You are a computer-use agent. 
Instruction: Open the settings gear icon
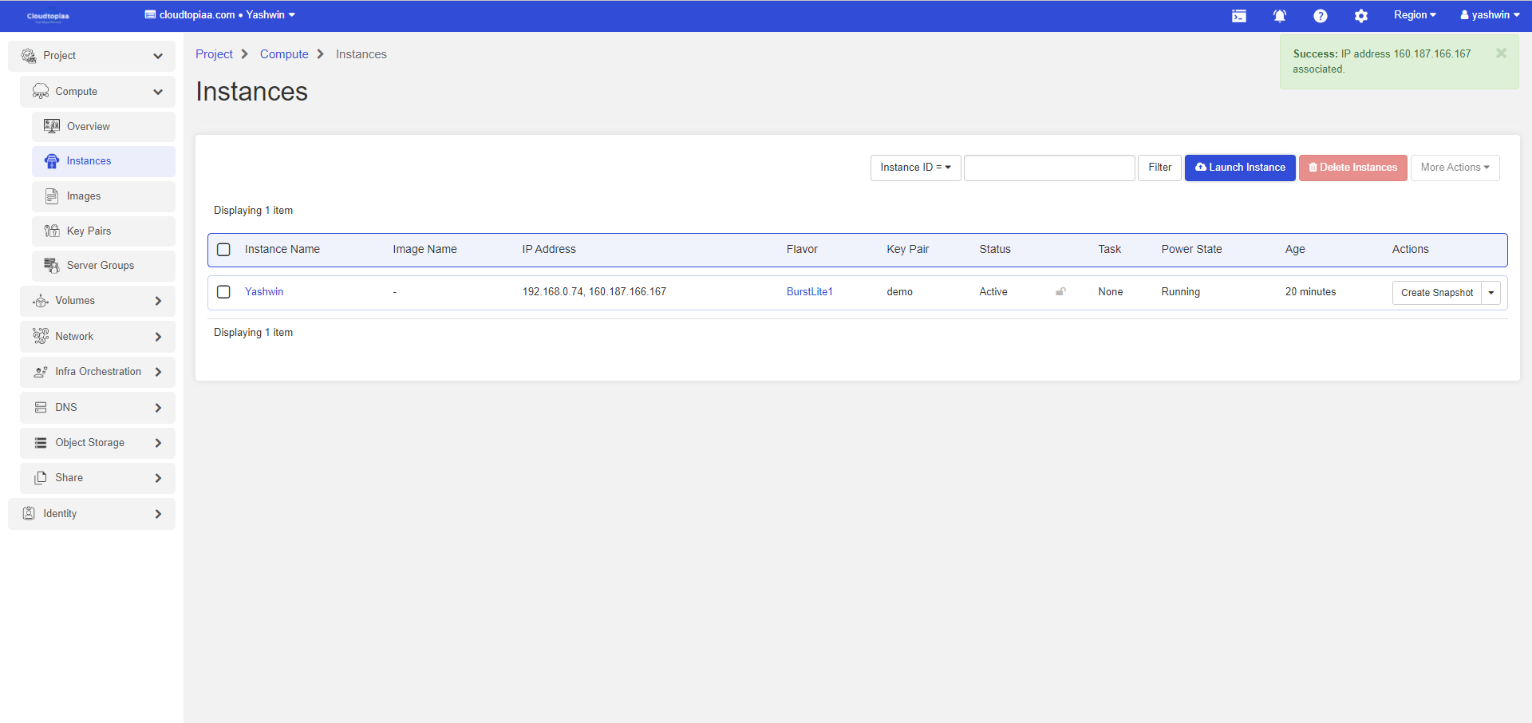tap(1361, 16)
